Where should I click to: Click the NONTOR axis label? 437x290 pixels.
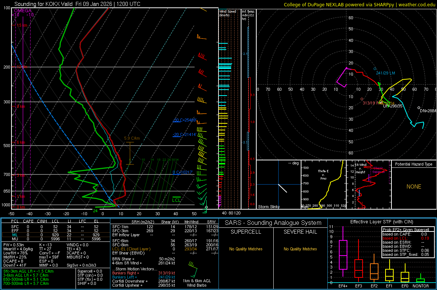pyautogui.click(x=421, y=286)
